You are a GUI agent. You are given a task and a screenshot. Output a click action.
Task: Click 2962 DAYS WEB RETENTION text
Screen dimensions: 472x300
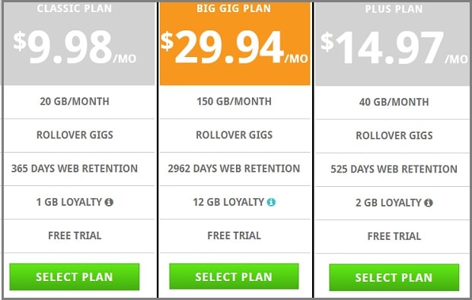tap(234, 169)
